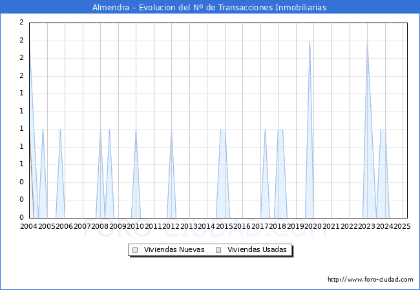420x290 pixels.
Task: Click the 2013 x-axis label
Action: coord(189,226)
